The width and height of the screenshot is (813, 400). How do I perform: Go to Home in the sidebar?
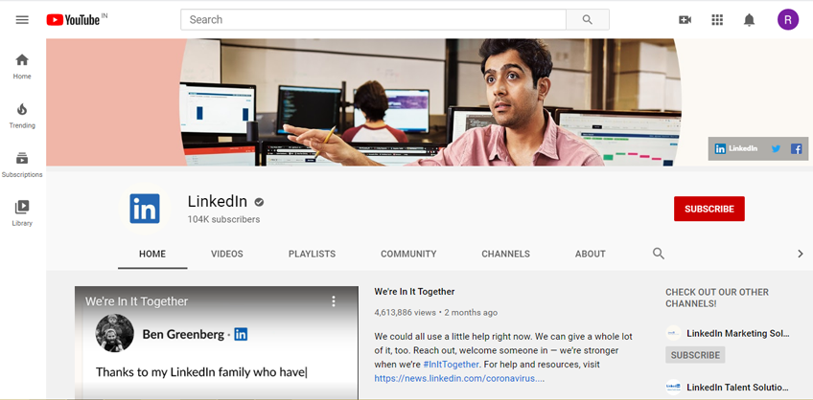coord(22,67)
